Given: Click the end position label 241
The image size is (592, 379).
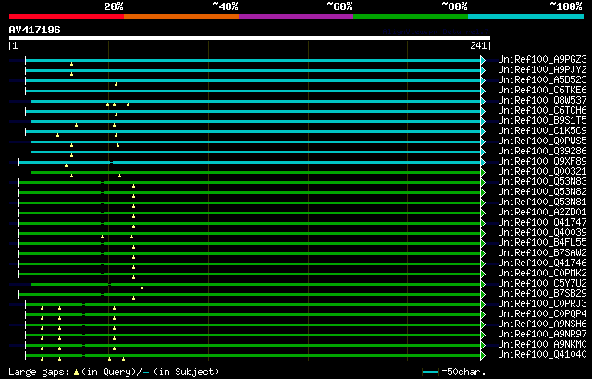Looking at the screenshot, I should click(x=478, y=45).
